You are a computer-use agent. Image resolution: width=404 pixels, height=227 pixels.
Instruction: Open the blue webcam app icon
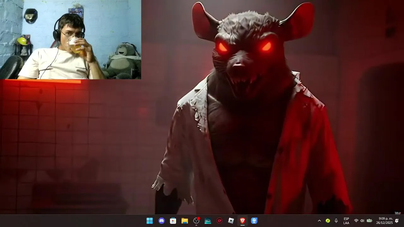254,221
